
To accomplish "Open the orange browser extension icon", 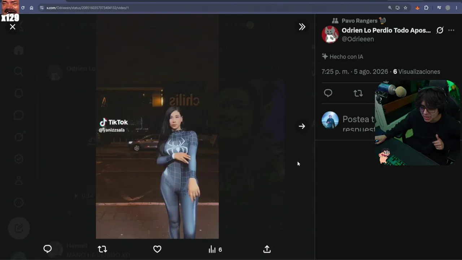I will point(418,8).
